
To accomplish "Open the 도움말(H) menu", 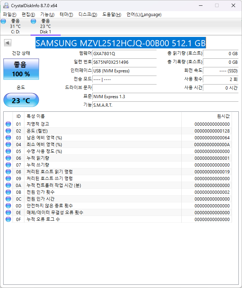I will click(x=112, y=15).
